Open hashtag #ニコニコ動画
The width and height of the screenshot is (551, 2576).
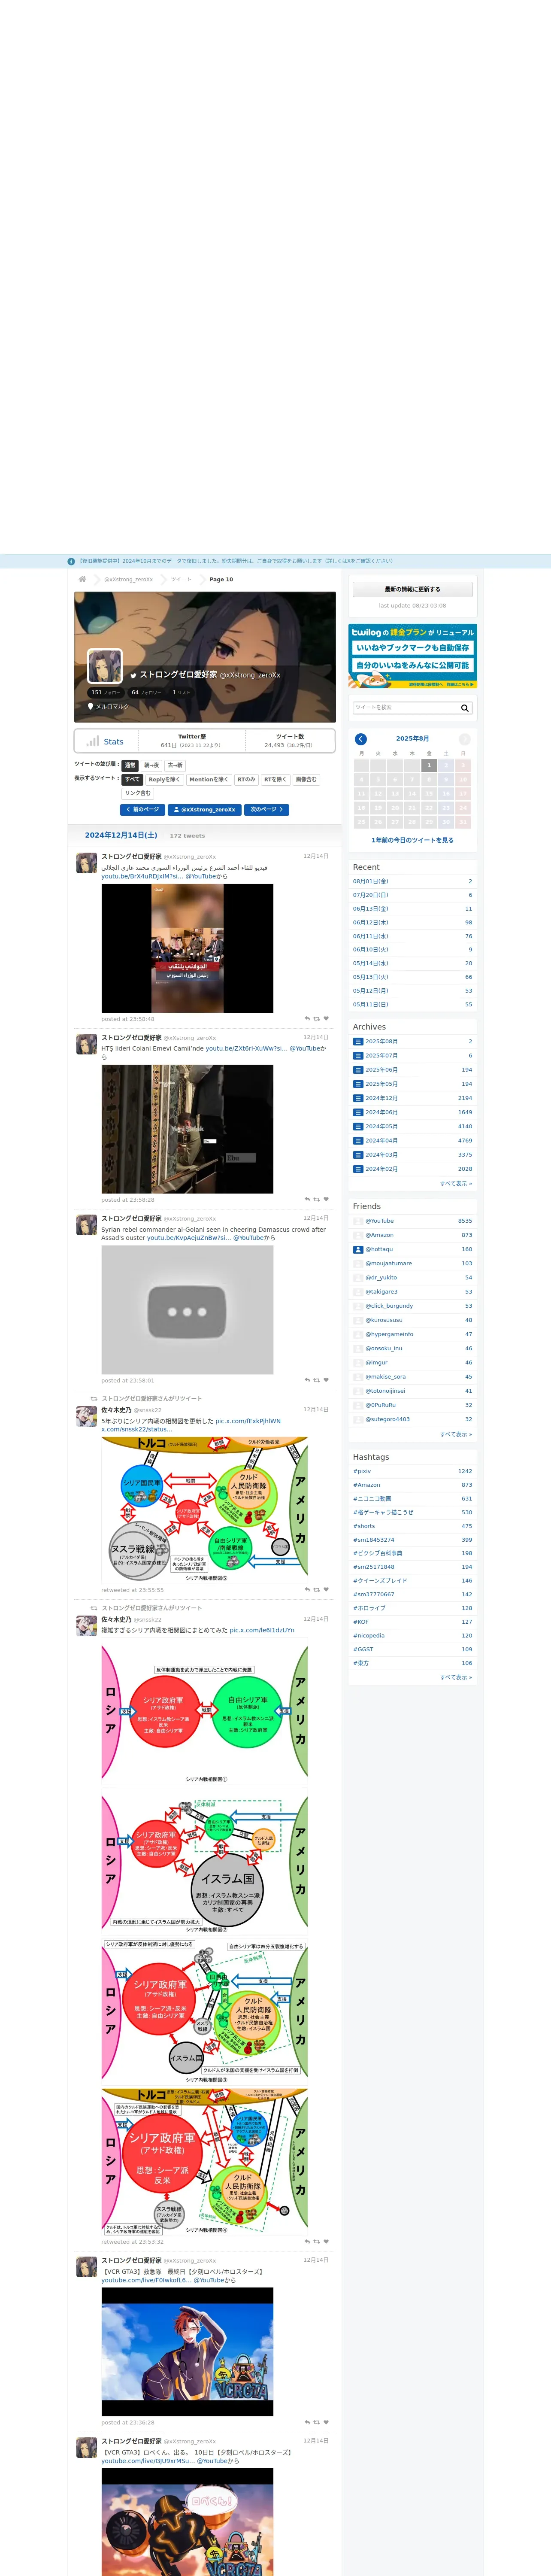[x=372, y=1499]
